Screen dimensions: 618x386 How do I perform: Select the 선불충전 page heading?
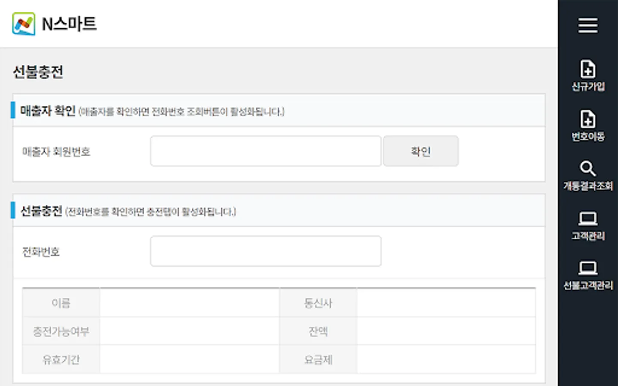click(38, 72)
